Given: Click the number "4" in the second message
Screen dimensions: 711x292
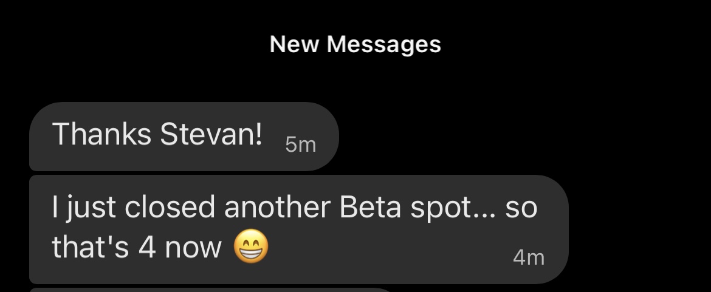Looking at the screenshot, I should (x=148, y=248).
